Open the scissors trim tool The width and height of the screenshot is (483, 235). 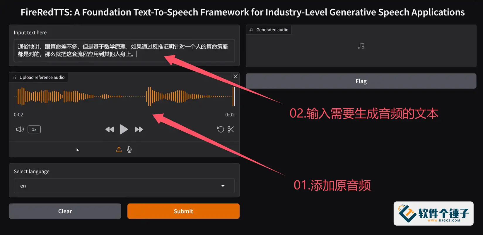pyautogui.click(x=231, y=129)
